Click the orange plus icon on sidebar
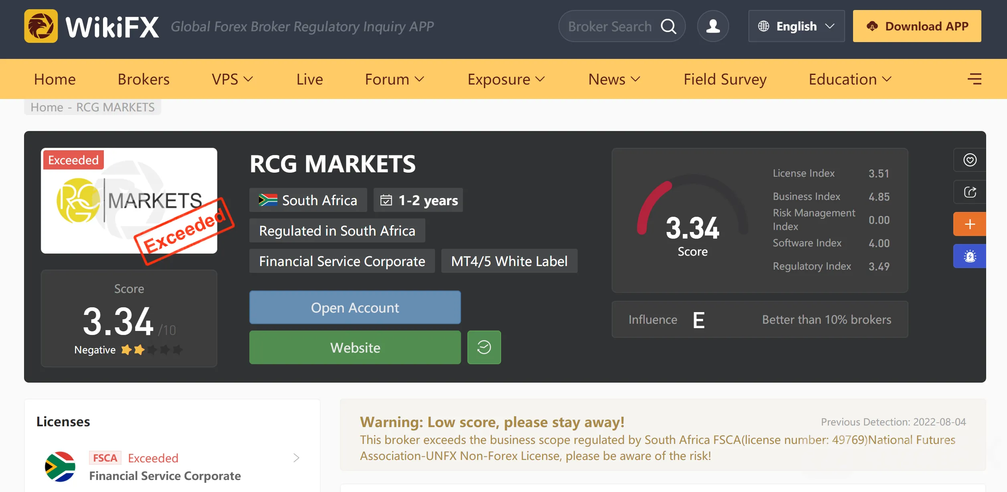 (970, 224)
